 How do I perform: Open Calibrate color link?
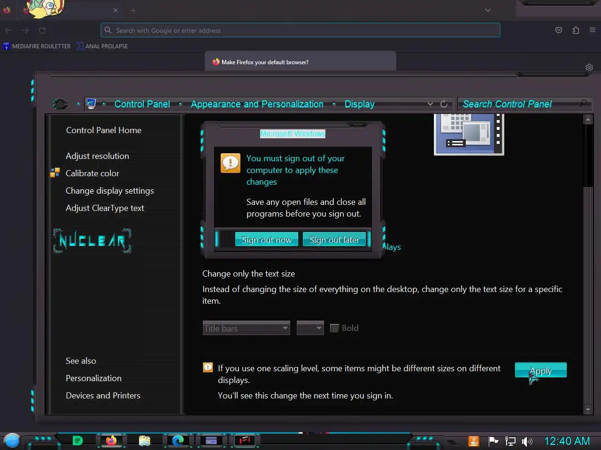tap(92, 173)
